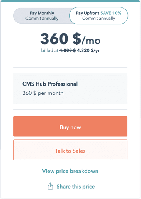Click the /mo suffix of the main price
The height and width of the screenshot is (199, 141).
[x=91, y=40]
